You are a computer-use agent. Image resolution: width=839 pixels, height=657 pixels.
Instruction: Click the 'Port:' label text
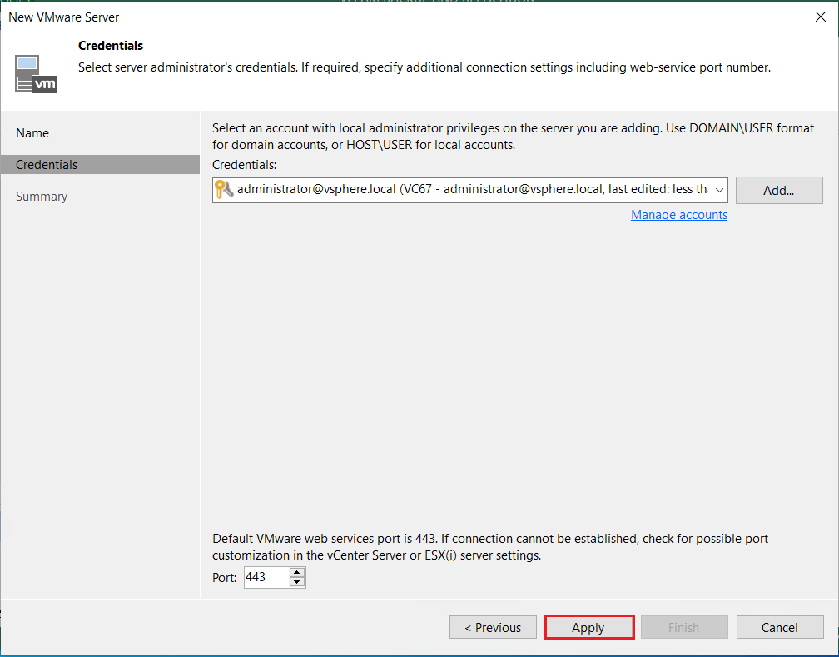224,578
